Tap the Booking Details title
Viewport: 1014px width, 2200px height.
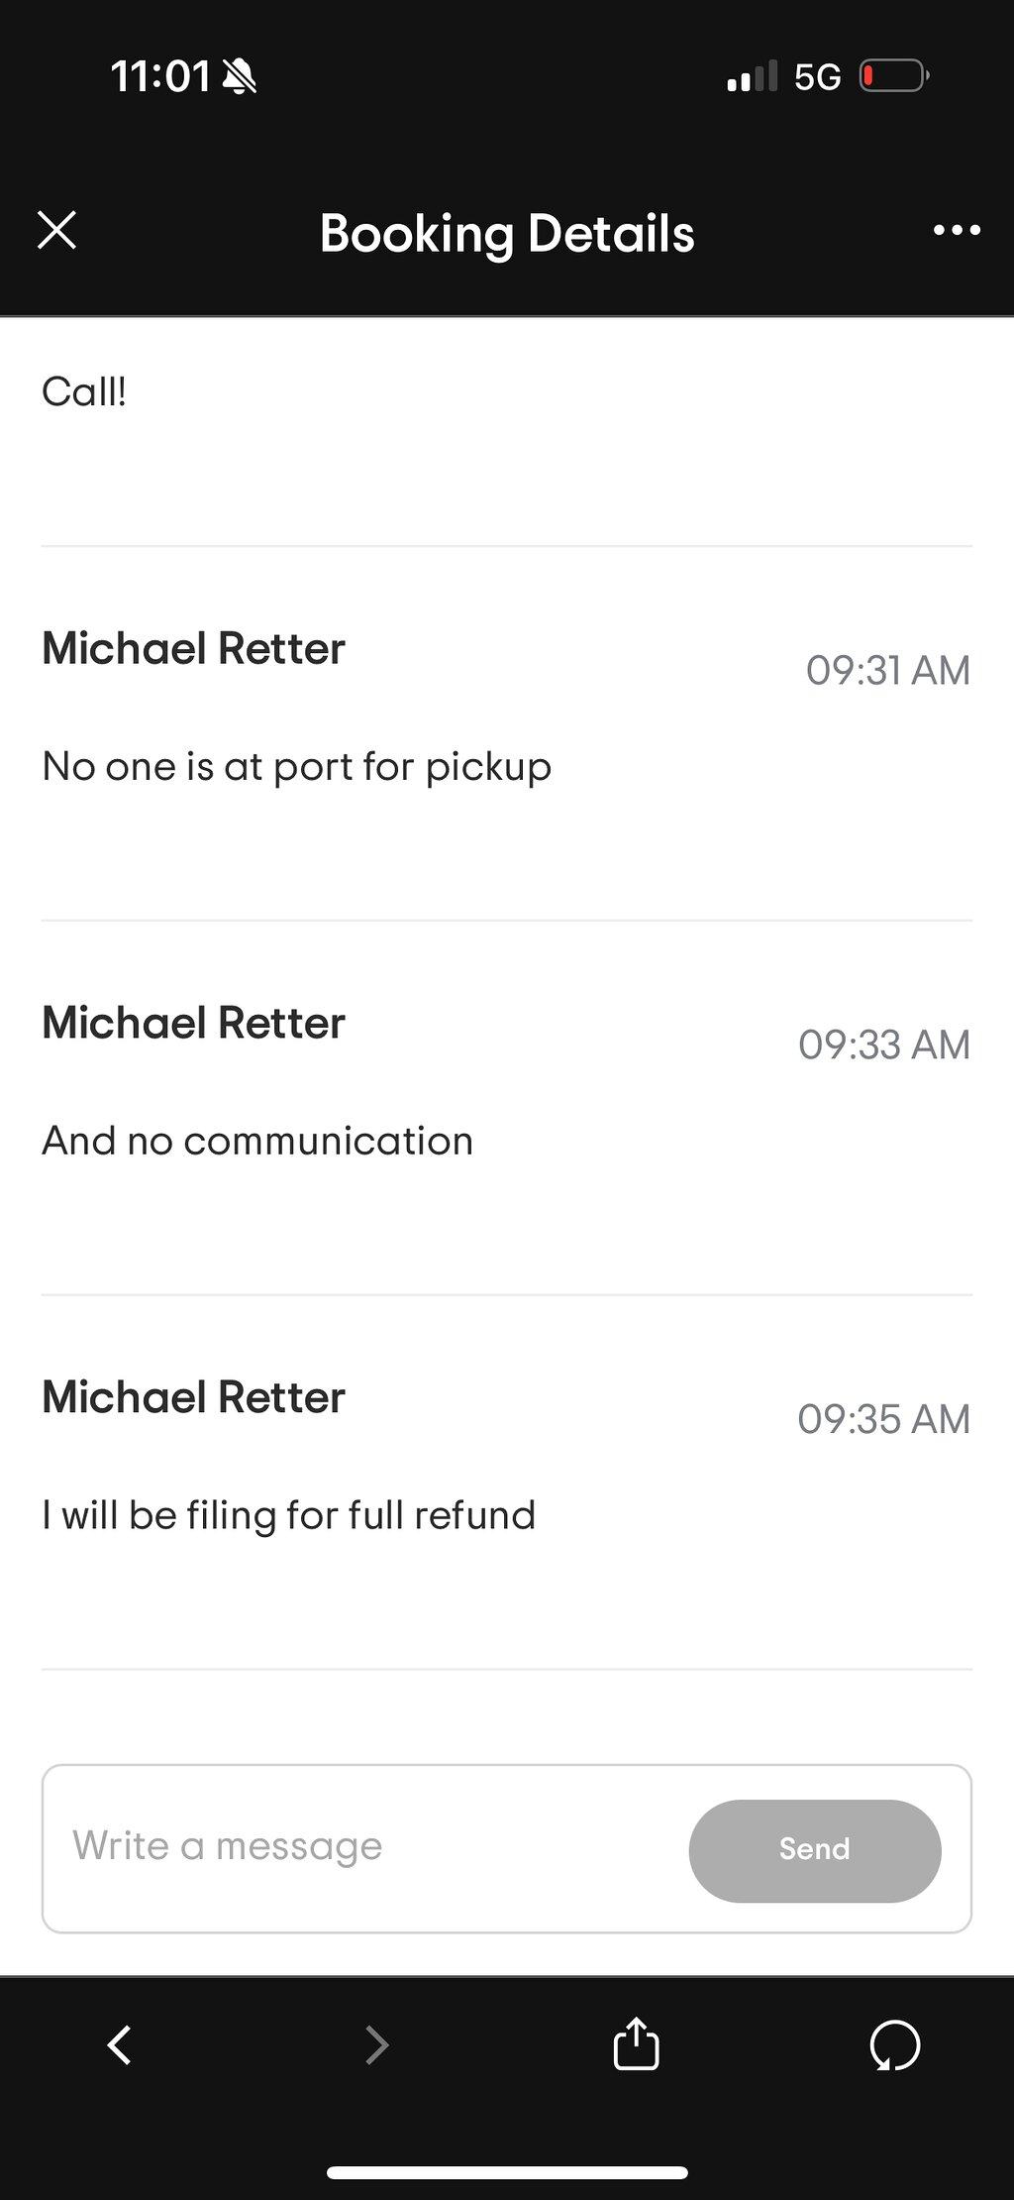coord(507,234)
